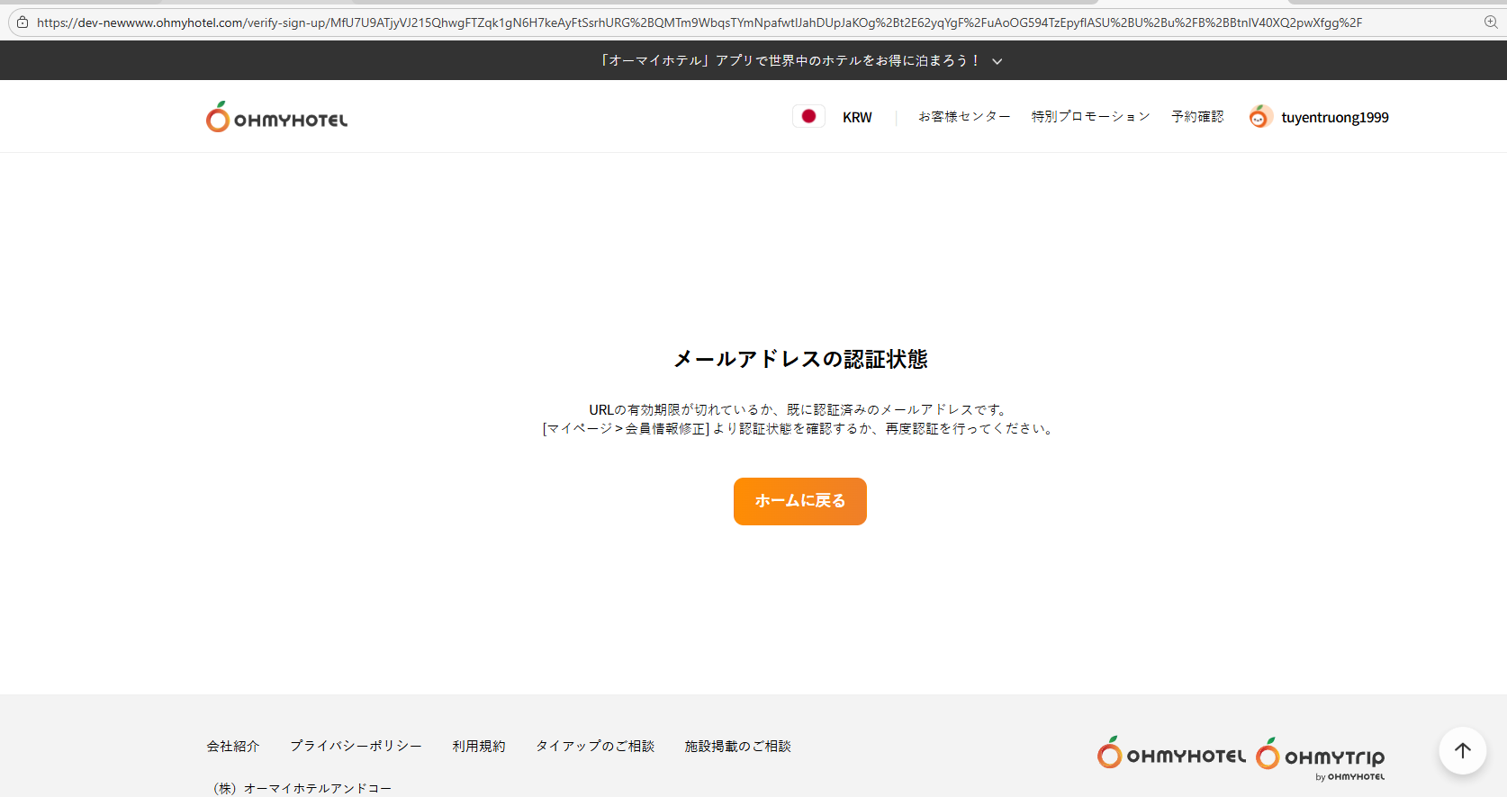
Task: Click the zoom magnifier icon in the address bar
Action: 1491,22
